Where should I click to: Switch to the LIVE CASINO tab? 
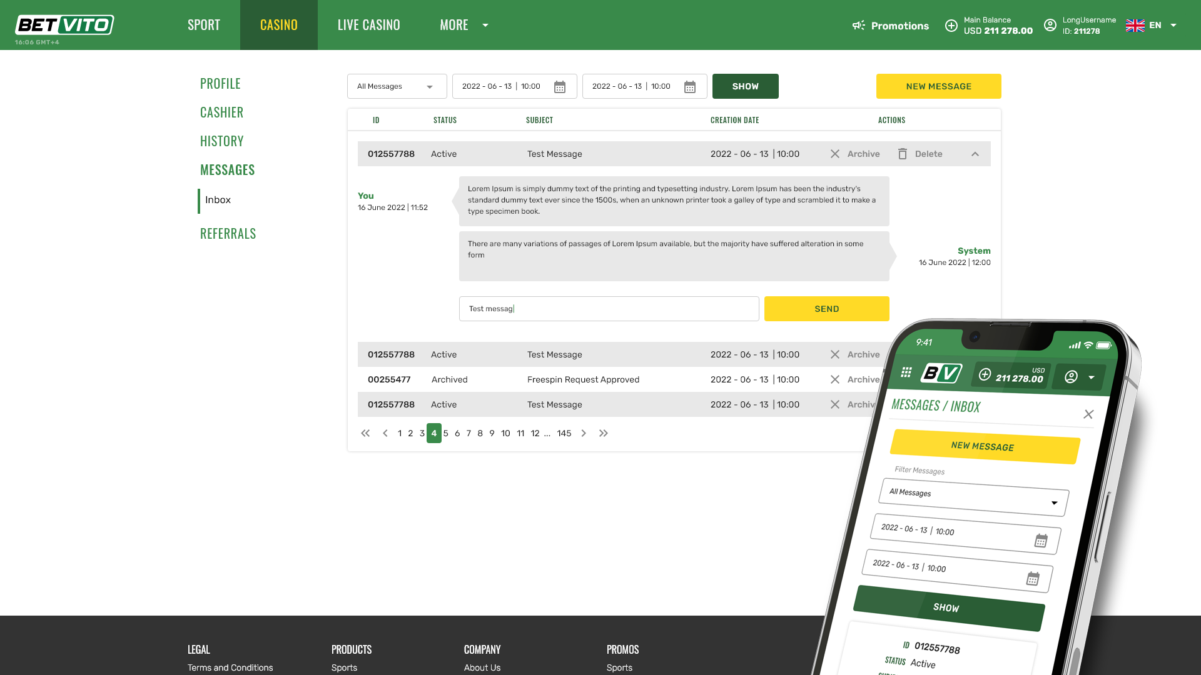tap(368, 25)
